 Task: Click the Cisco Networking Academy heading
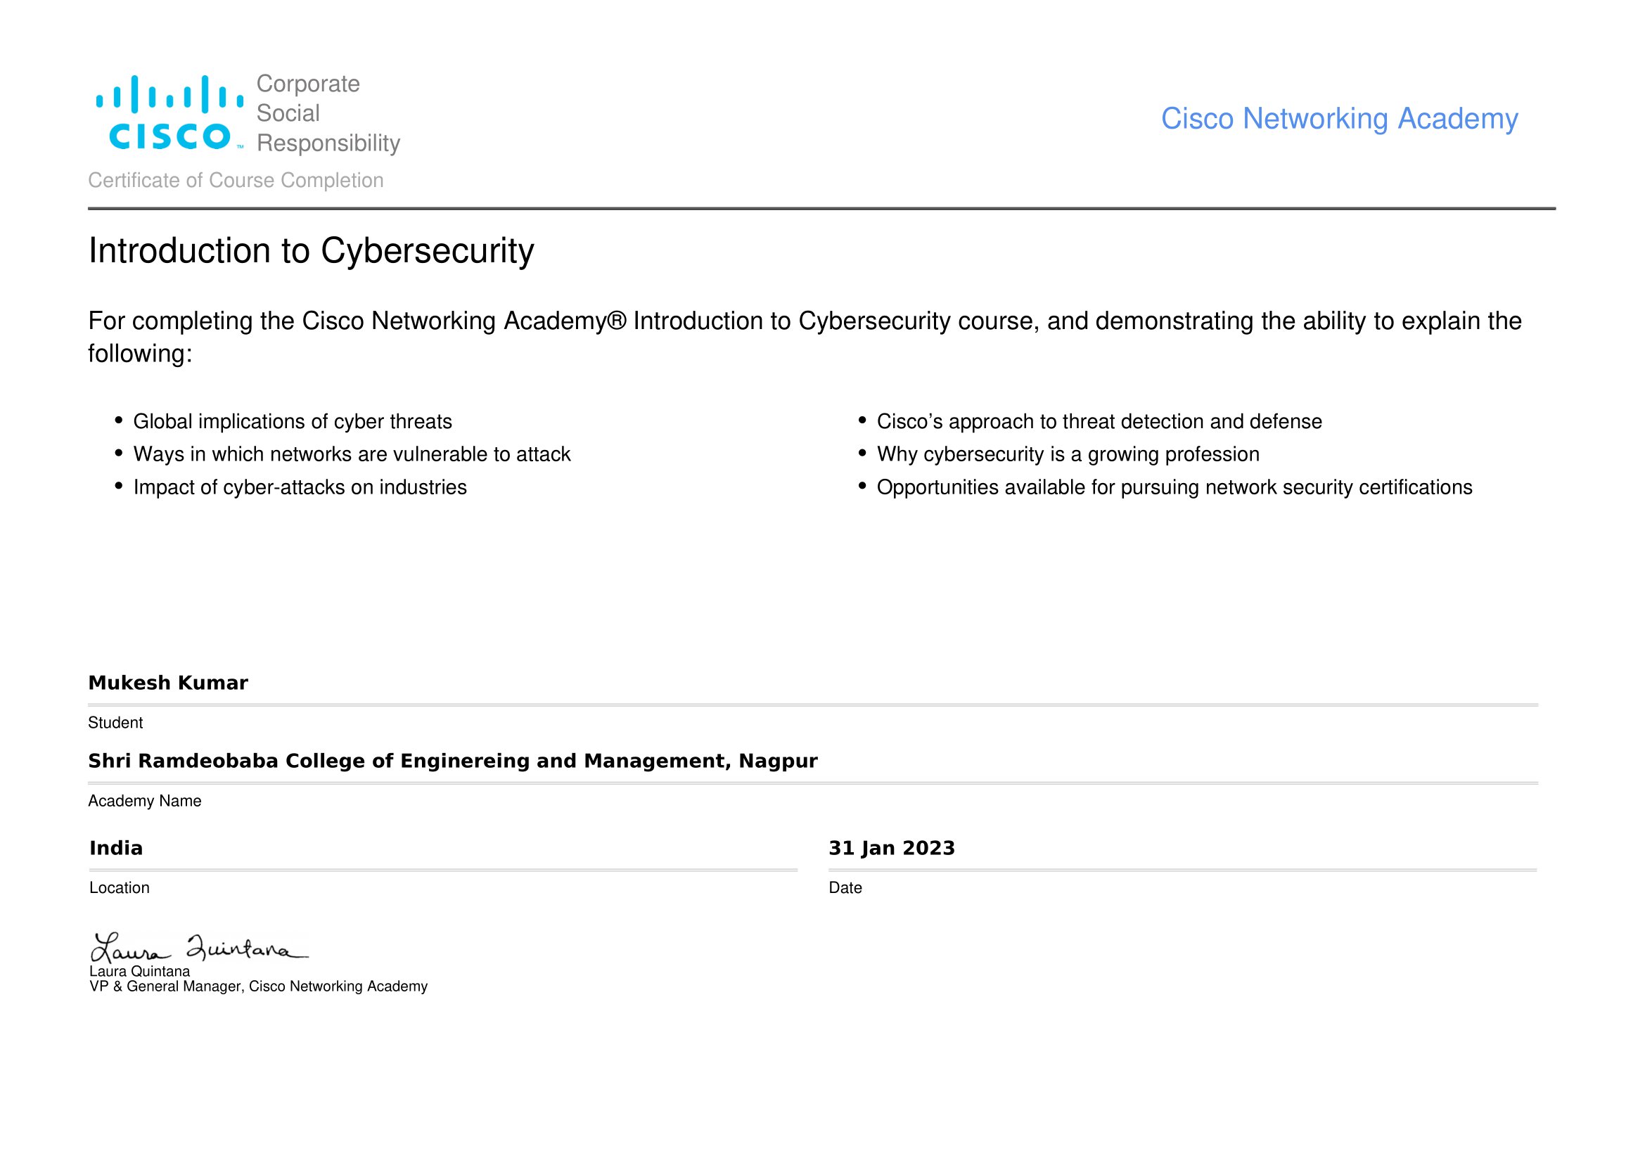point(1338,119)
